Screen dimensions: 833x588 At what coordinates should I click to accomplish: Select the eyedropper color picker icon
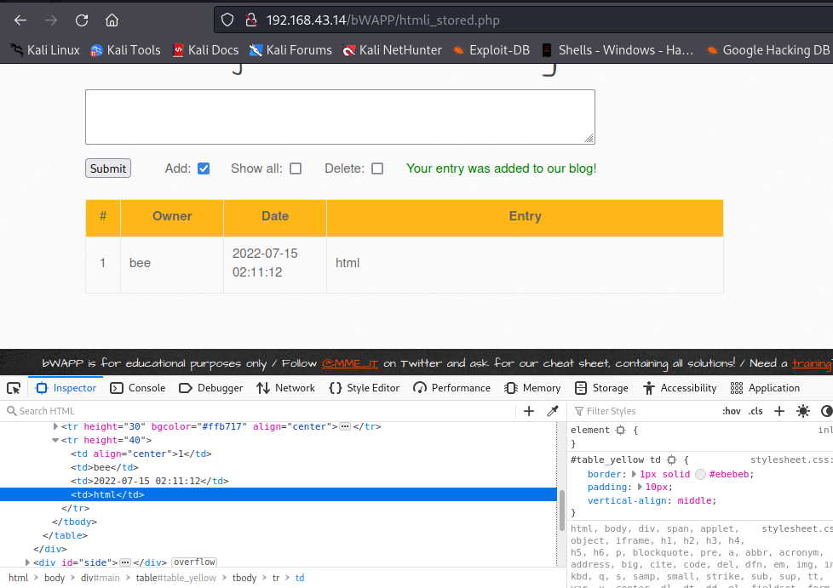(553, 411)
